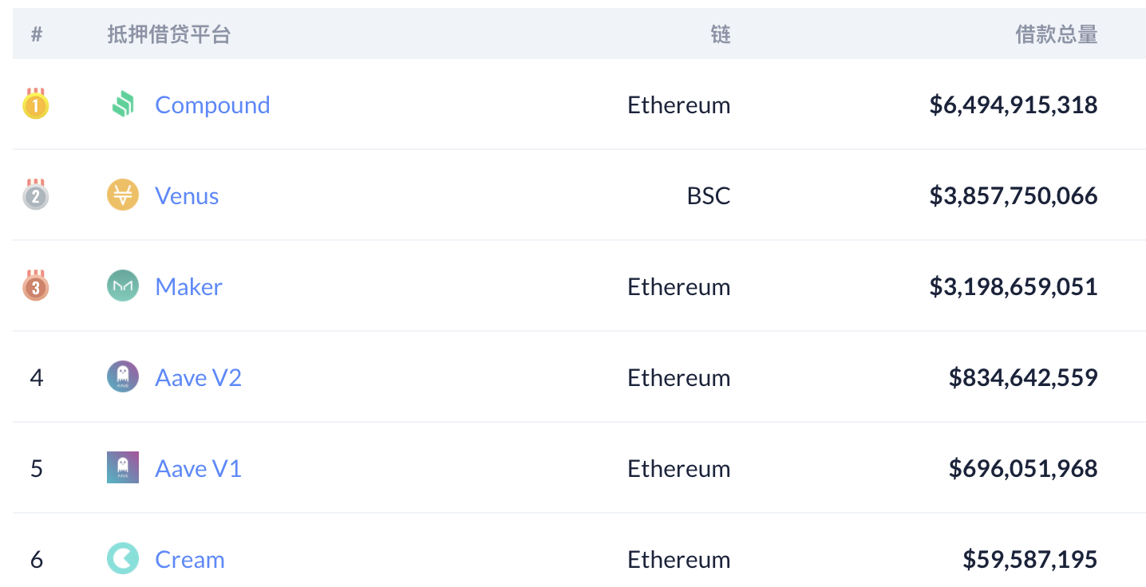Open the Cream platform link
Viewport: 1146px width, 587px height.
(190, 558)
